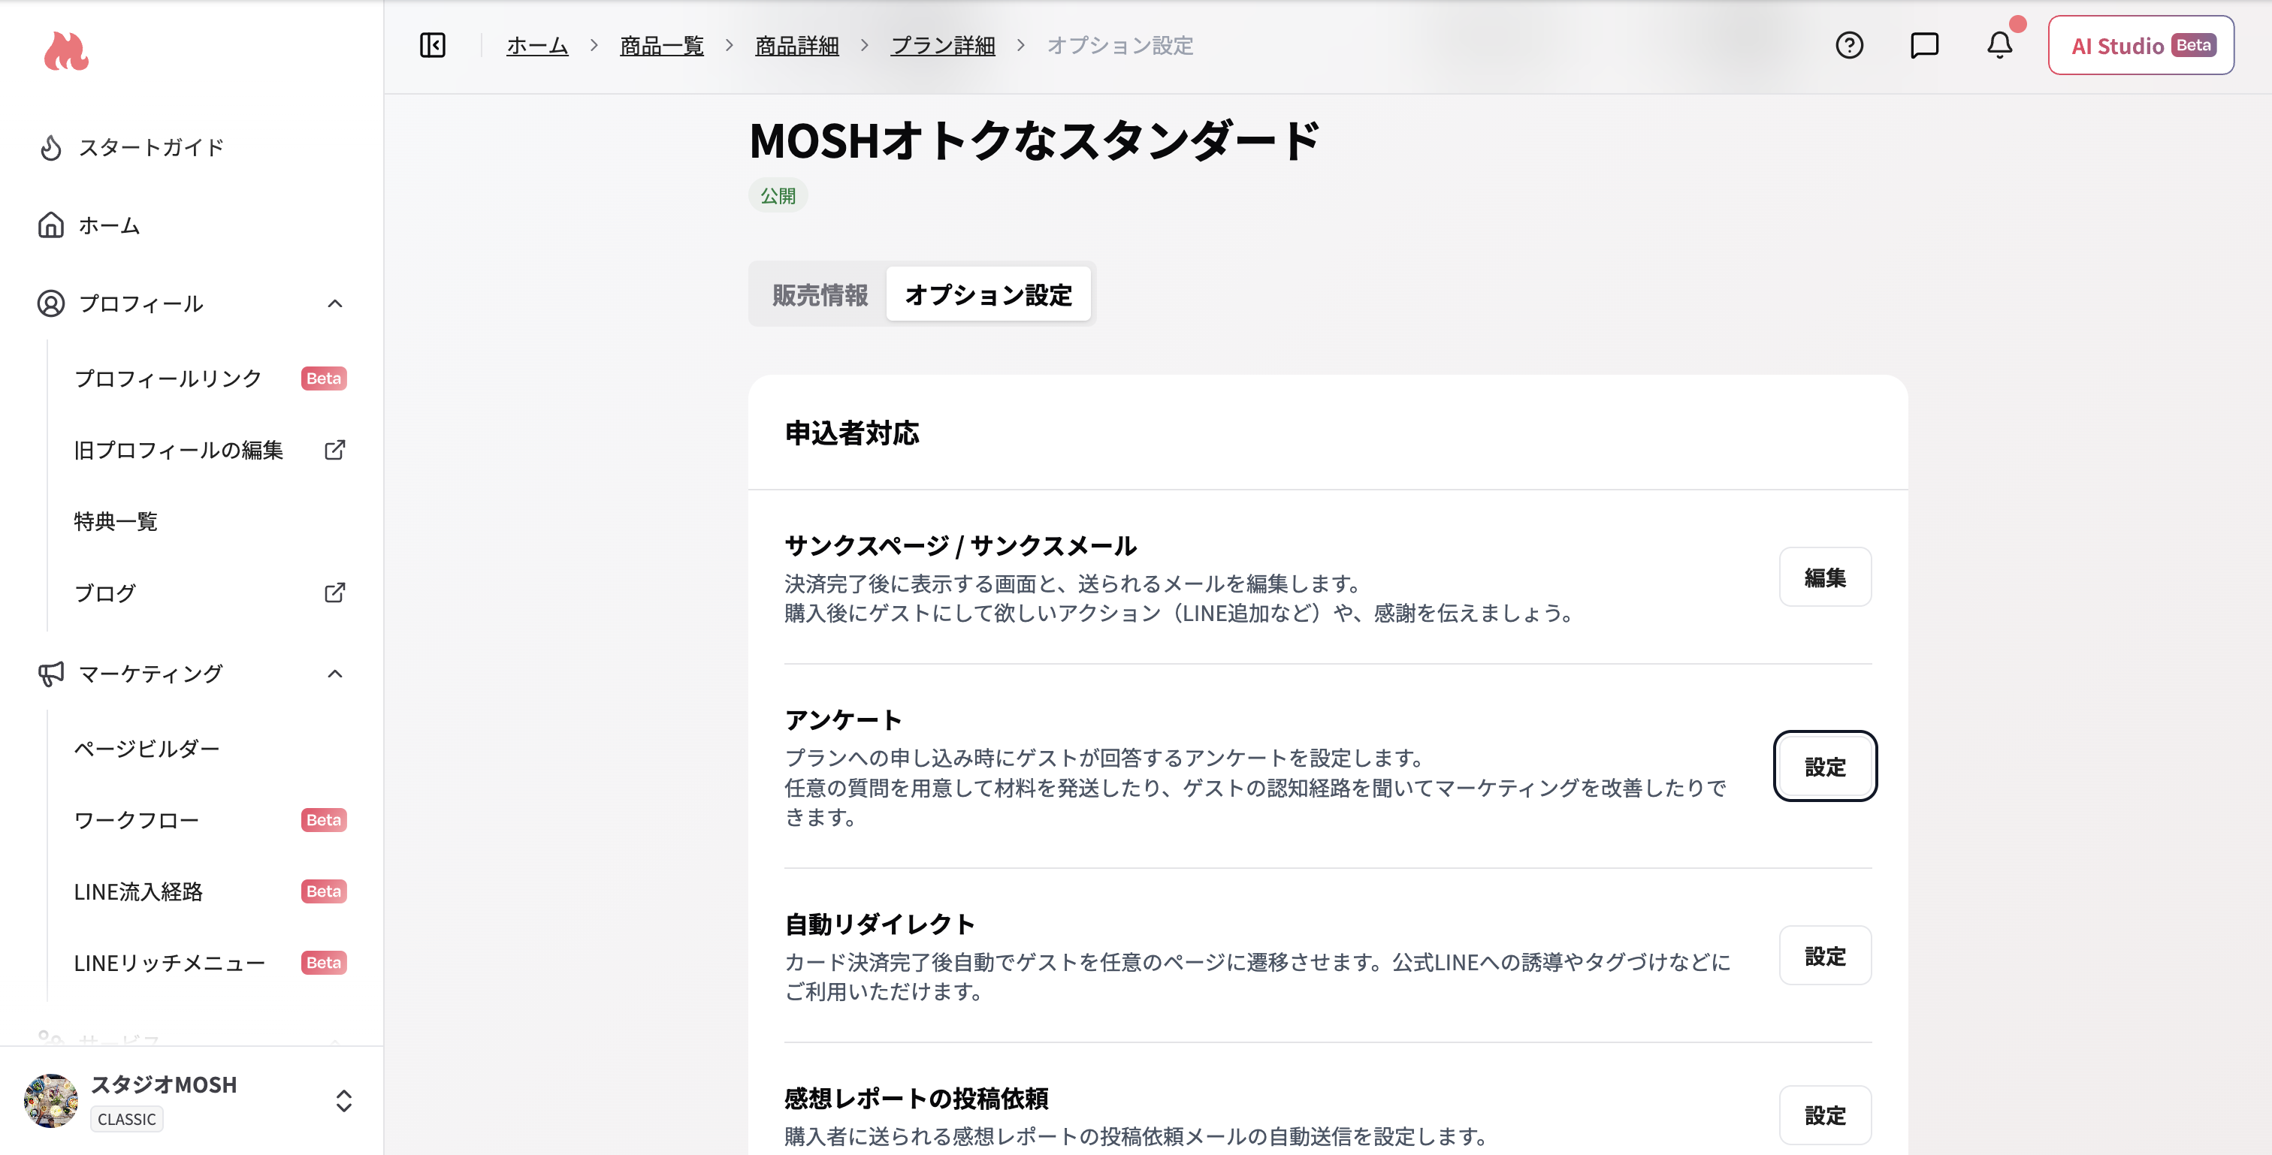Open the notifications bell icon

pyautogui.click(x=1999, y=45)
